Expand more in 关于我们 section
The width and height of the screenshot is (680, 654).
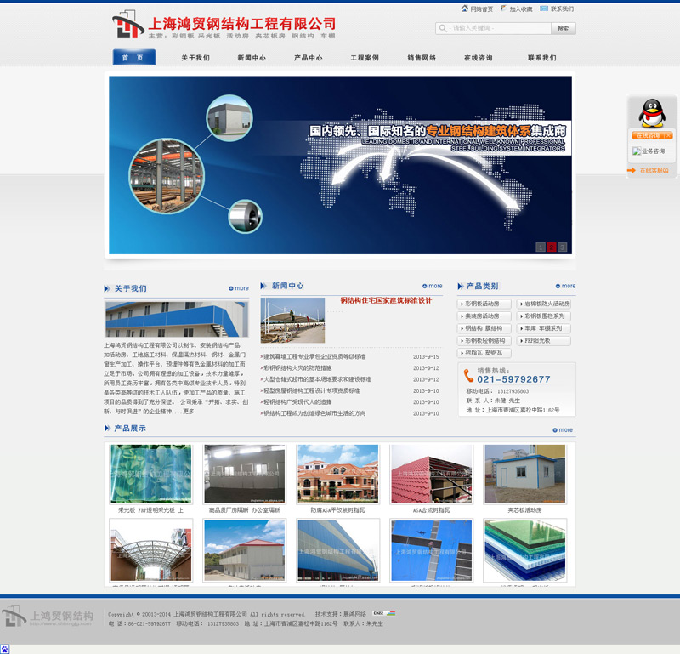pyautogui.click(x=239, y=288)
